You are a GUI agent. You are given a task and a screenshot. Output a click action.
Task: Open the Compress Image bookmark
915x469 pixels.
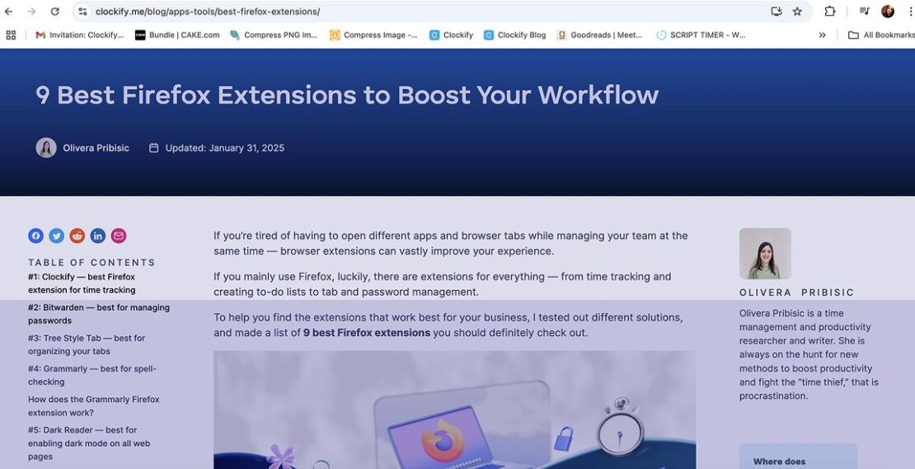click(x=373, y=35)
